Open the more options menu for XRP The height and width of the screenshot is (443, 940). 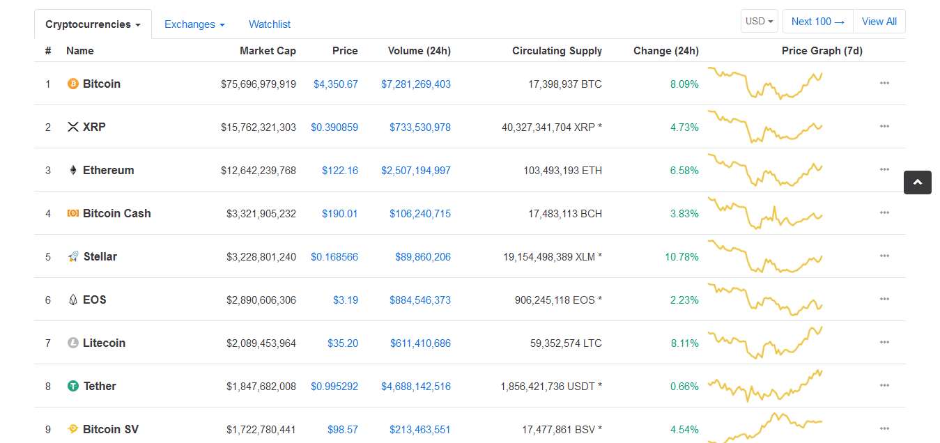884,126
